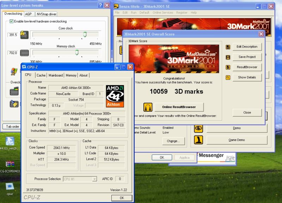Open the Run menu in 3DMark2001
Image resolution: width=282 pixels, height=203 pixels.
tap(134, 13)
